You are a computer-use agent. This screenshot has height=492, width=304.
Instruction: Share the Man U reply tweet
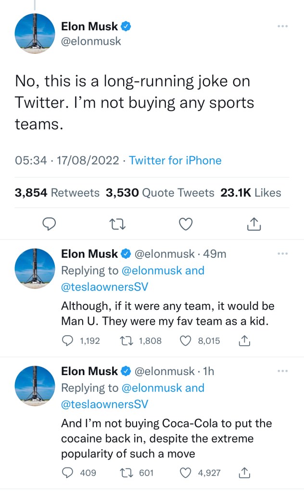point(244,341)
